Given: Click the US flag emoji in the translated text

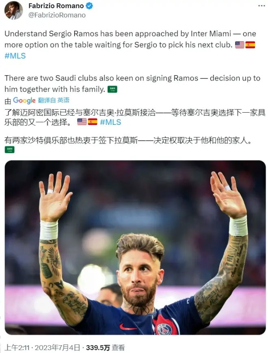Looking at the screenshot, I should click(x=82, y=122).
